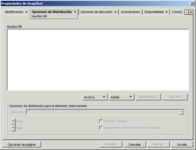
Task: Click the Aceptar button
Action: 111,145
